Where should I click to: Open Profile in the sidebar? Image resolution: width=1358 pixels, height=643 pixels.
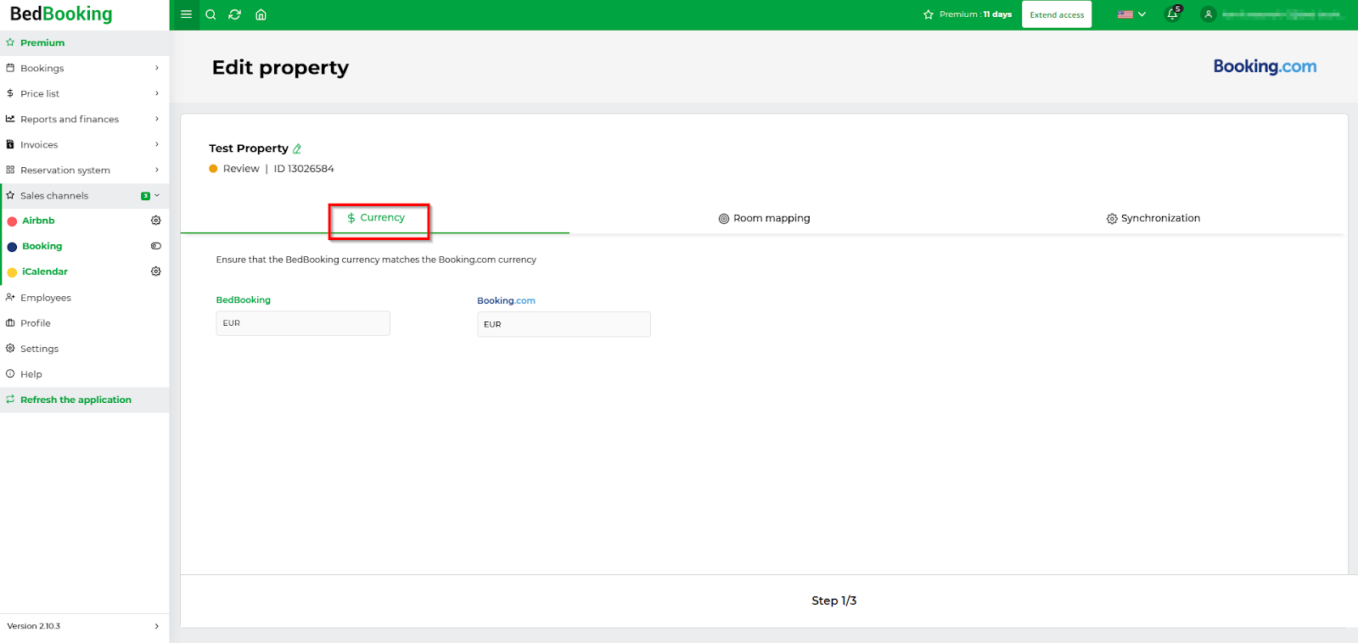(x=85, y=323)
